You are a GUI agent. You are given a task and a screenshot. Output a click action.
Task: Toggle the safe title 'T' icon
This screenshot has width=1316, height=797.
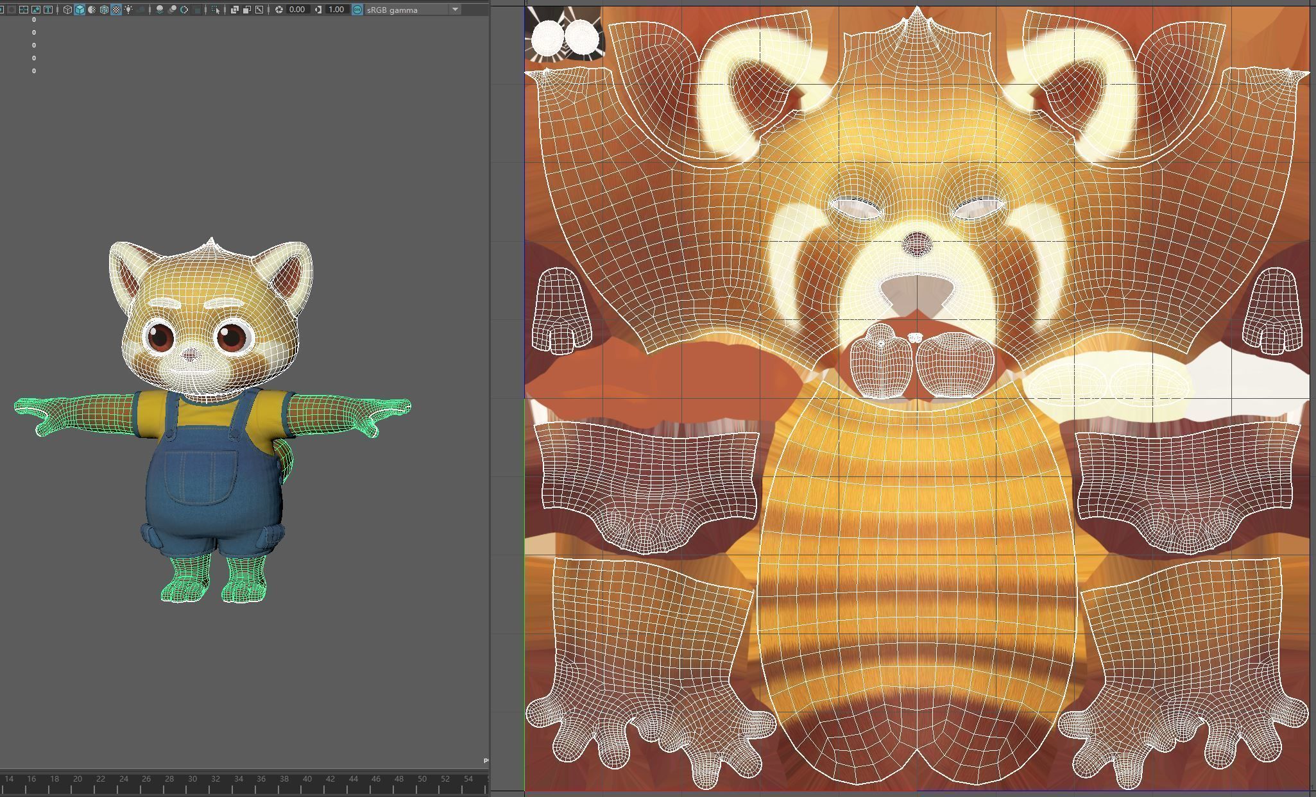[48, 10]
